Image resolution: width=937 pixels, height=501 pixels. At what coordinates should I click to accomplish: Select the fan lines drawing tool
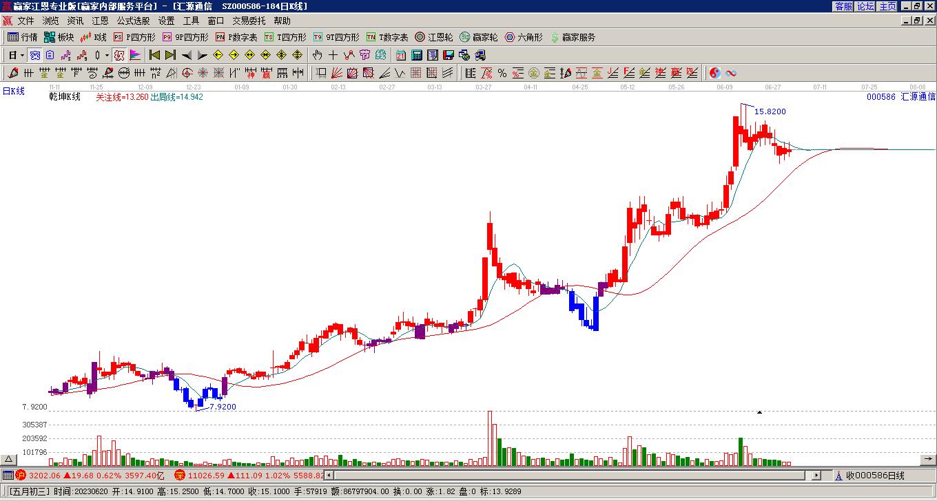336,73
